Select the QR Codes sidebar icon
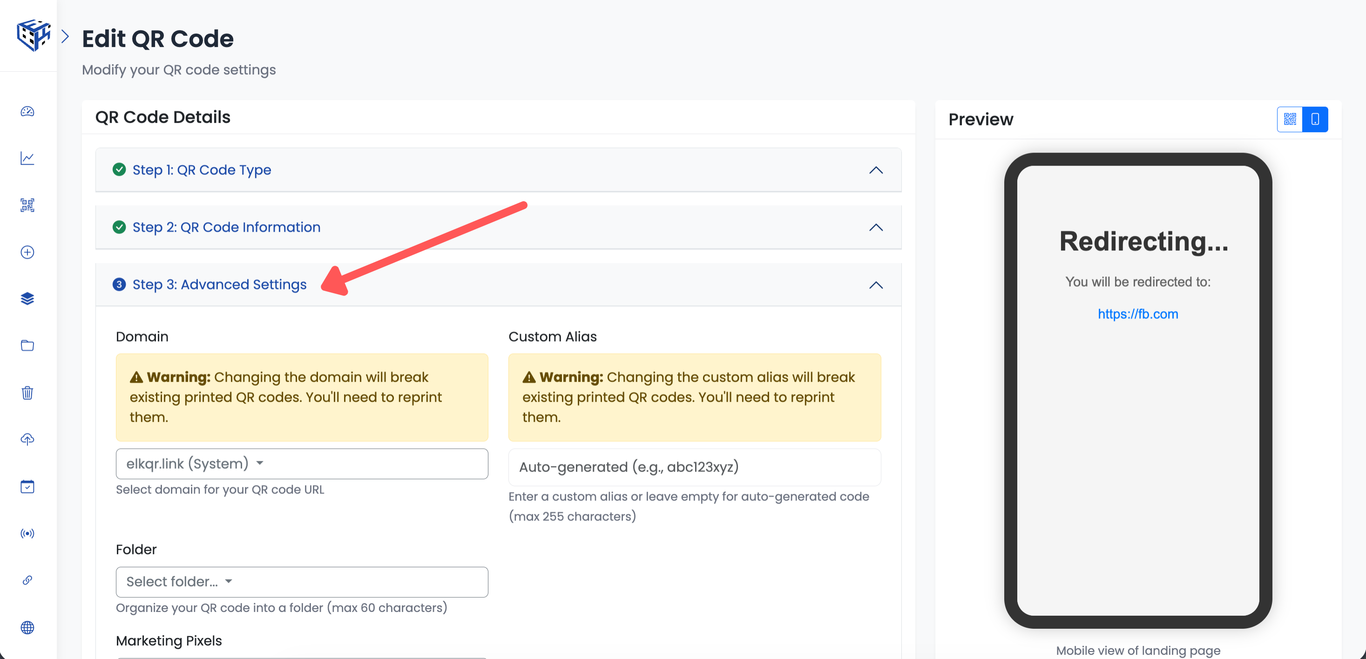Viewport: 1366px width, 659px height. [27, 205]
